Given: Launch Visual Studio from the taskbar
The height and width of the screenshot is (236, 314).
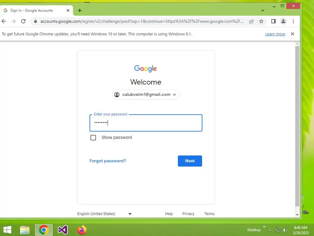Looking at the screenshot, I should click(63, 230).
